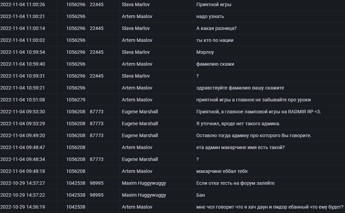Select ticket number 1056279
The image size is (345, 213).
pos(76,100)
